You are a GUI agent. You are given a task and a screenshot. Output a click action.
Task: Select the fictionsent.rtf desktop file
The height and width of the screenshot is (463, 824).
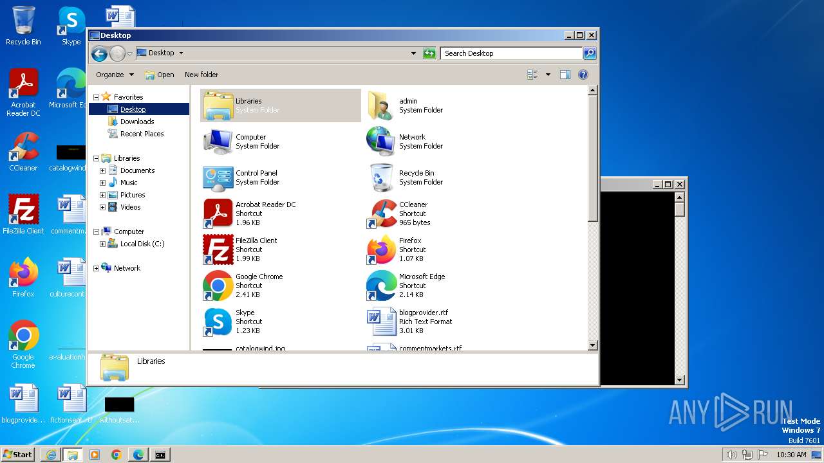click(x=71, y=404)
